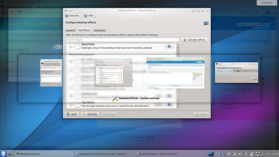Click Get New Effect button

[194, 40]
